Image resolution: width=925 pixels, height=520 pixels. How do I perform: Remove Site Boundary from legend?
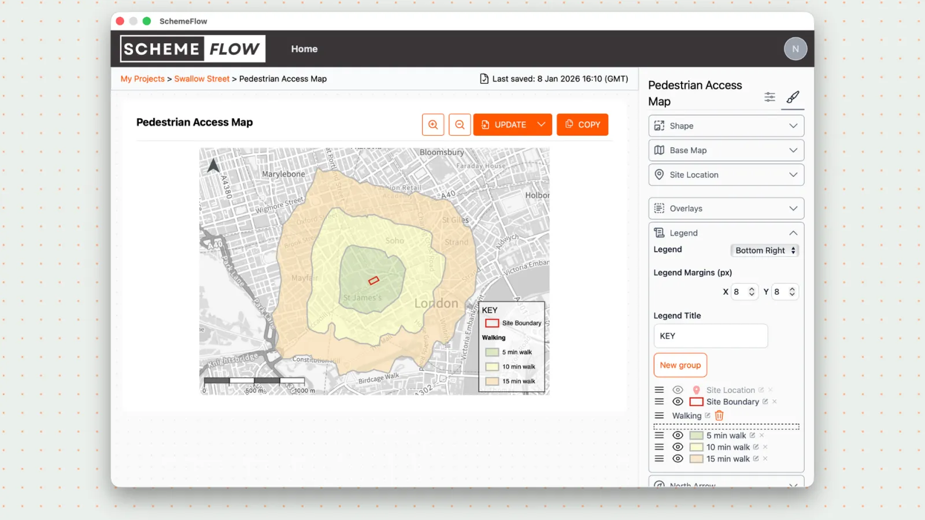point(775,402)
